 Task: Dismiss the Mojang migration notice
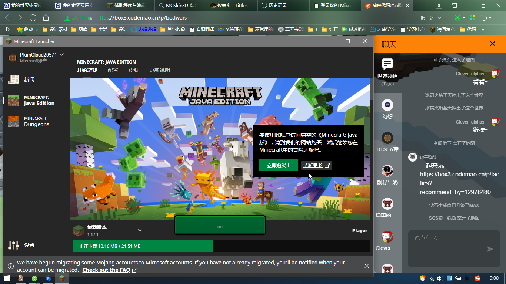pyautogui.click(x=367, y=266)
